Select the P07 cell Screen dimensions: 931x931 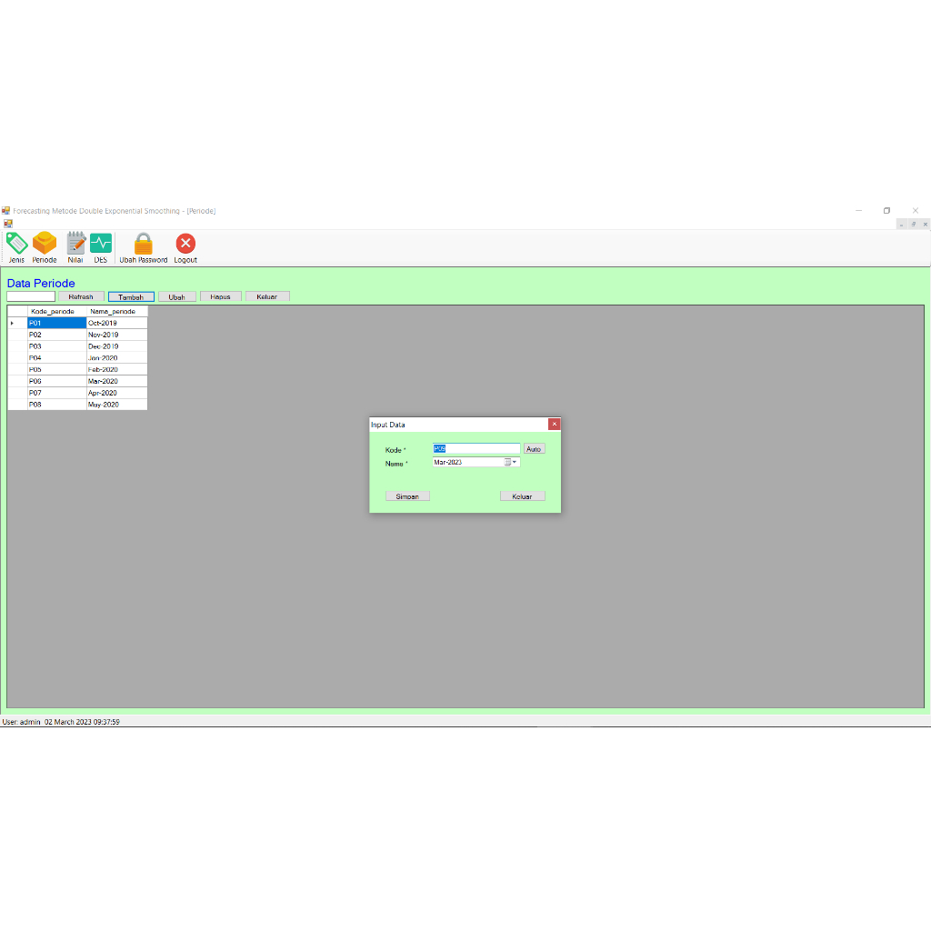coord(56,393)
